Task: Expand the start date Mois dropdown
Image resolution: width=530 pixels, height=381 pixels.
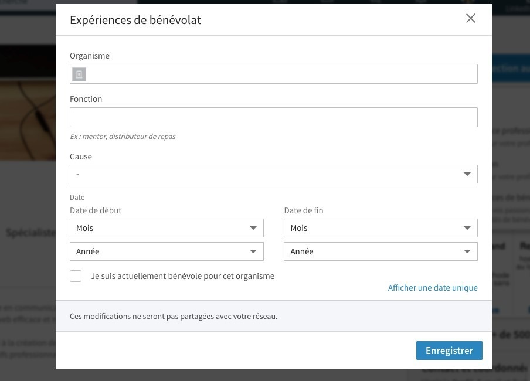Action: click(167, 228)
